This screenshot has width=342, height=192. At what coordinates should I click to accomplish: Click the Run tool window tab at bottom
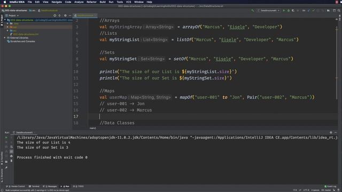click(x=65, y=186)
